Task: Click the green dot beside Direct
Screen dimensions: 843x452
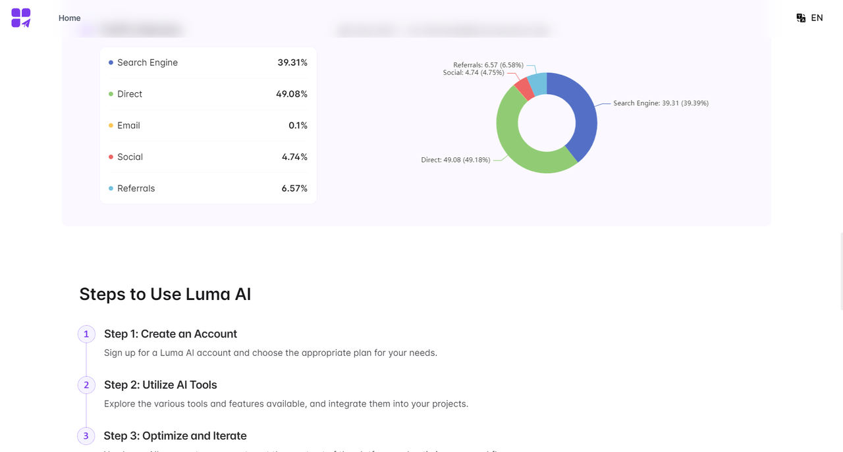Action: click(111, 94)
